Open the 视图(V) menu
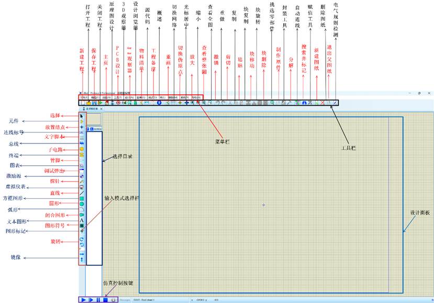 click(106, 97)
